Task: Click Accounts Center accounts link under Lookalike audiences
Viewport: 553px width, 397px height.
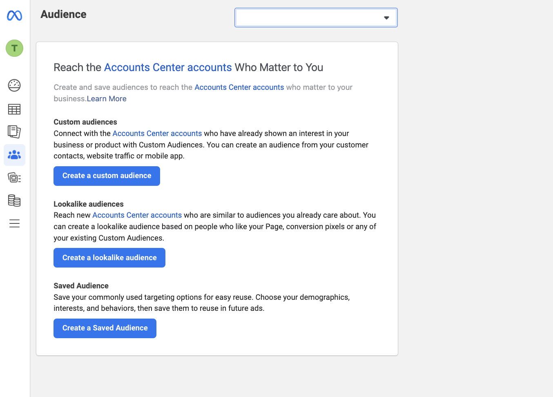Action: coord(137,215)
